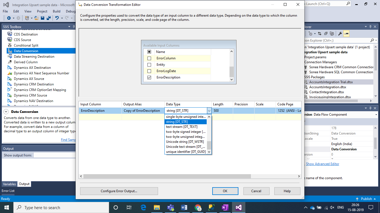Click the Show All Files icon
The image size is (380, 213).
(332, 34)
